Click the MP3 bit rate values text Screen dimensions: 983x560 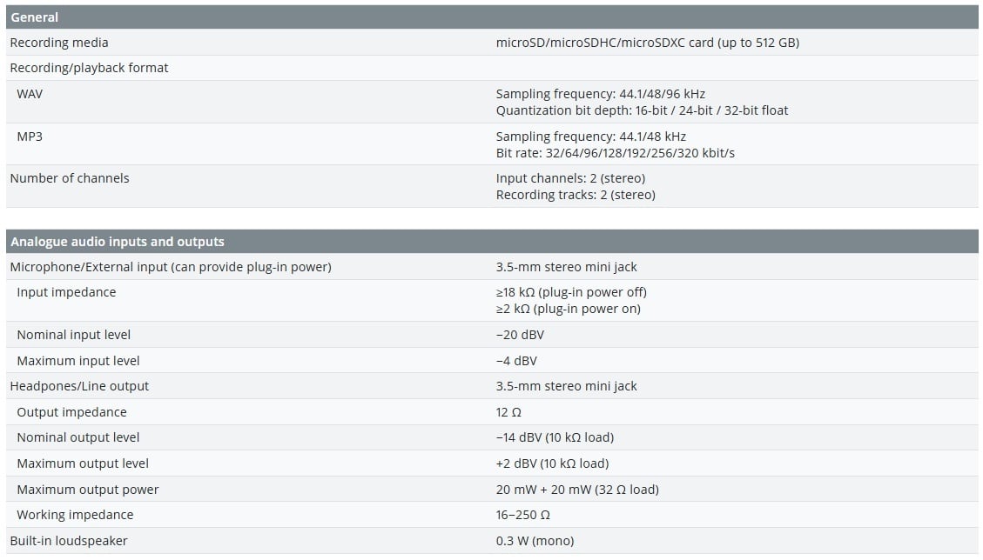(615, 153)
